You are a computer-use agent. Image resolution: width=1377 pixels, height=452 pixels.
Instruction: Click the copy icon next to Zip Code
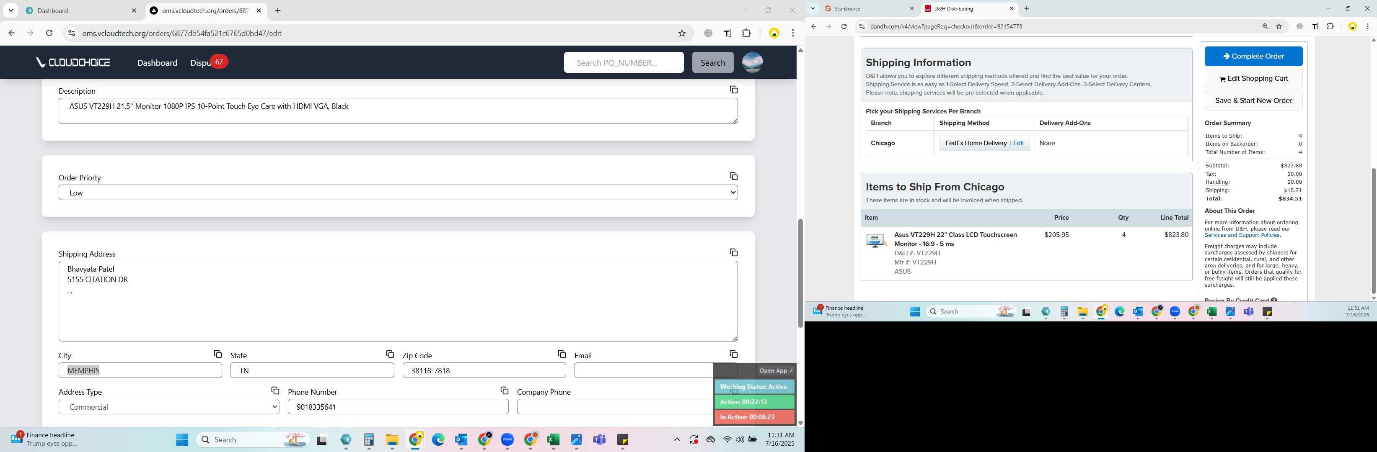click(561, 354)
